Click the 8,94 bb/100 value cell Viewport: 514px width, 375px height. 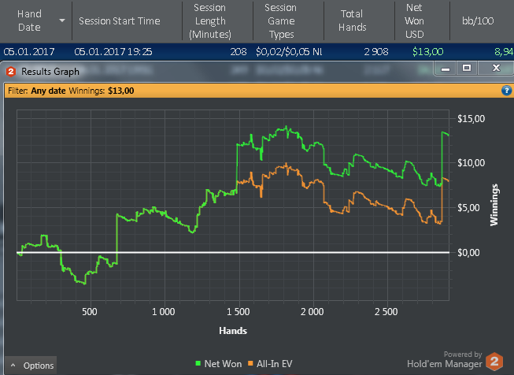coord(503,51)
